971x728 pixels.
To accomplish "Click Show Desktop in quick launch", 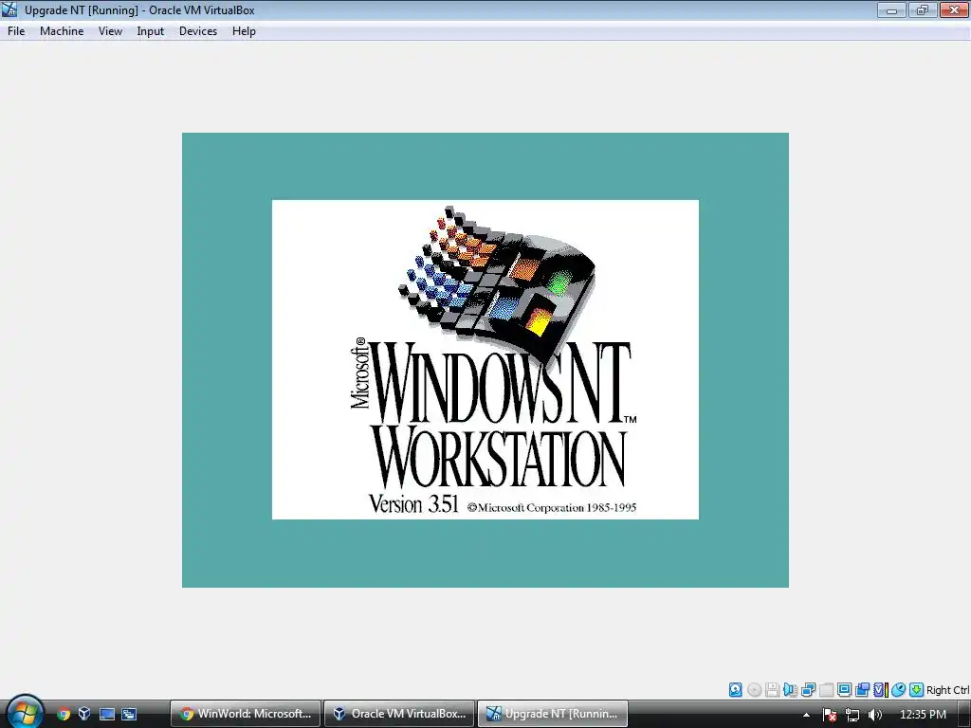I will click(107, 714).
